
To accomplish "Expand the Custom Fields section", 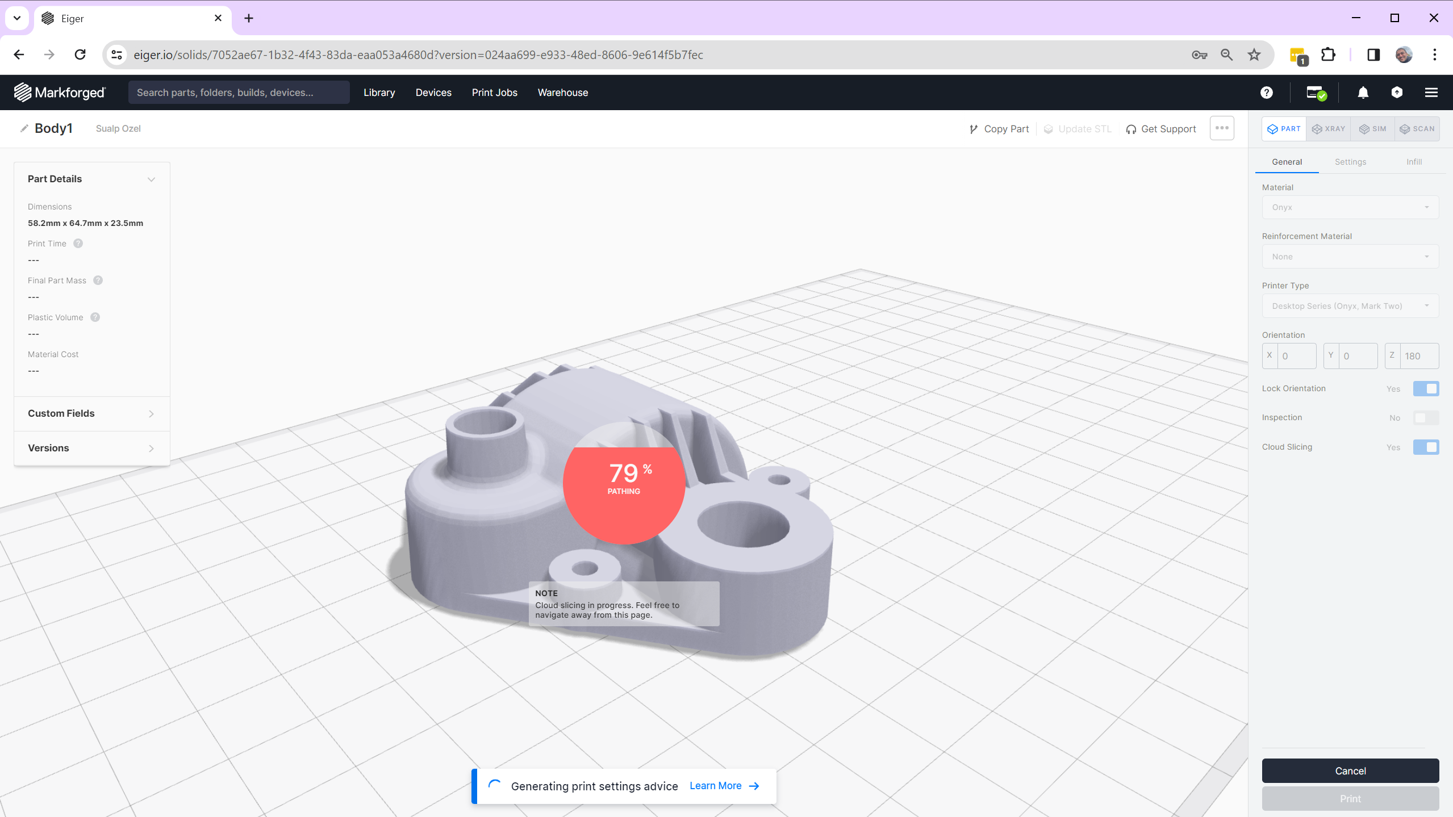I will 91,413.
